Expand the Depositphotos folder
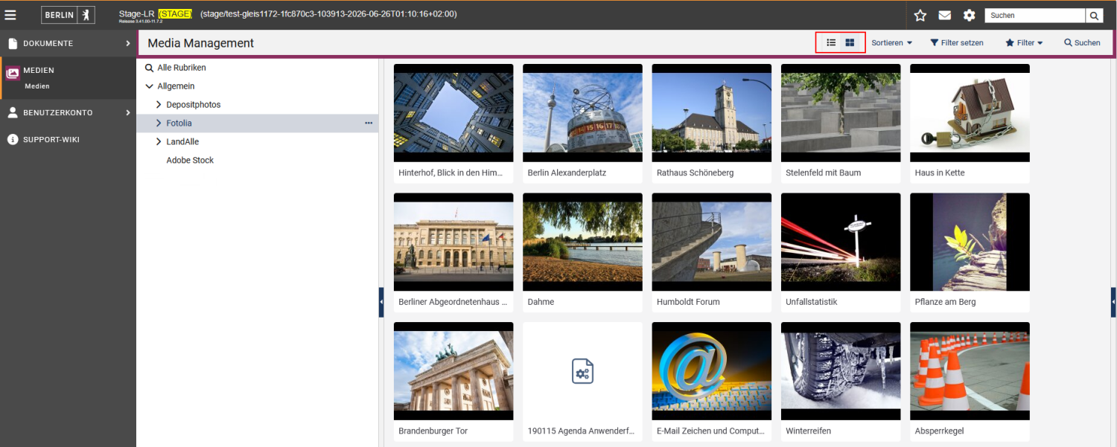The width and height of the screenshot is (1117, 447). [159, 105]
